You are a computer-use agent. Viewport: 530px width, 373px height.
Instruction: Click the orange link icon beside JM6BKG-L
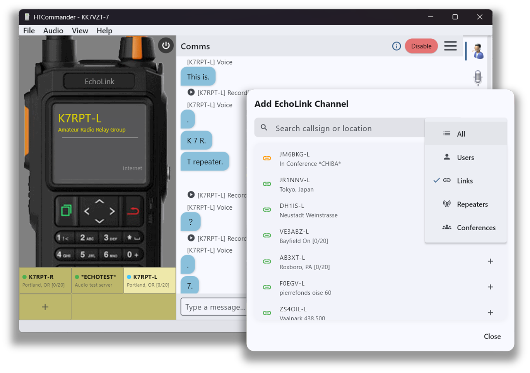[x=267, y=158]
